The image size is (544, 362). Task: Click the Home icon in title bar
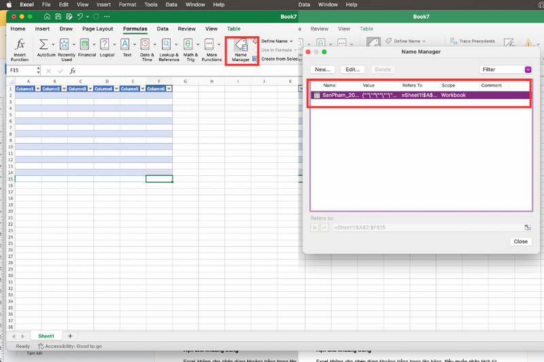47,16
